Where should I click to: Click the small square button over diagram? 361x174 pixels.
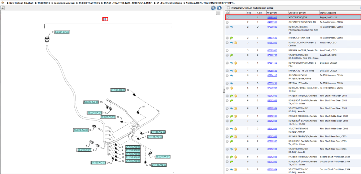click(x=218, y=13)
